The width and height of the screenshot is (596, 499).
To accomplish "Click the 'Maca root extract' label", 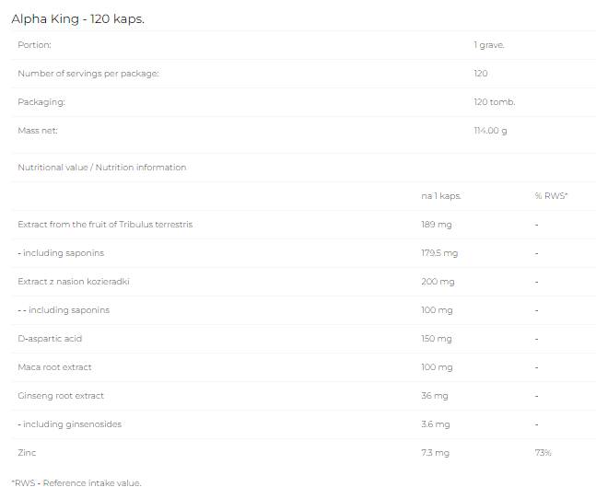I will (x=54, y=367).
